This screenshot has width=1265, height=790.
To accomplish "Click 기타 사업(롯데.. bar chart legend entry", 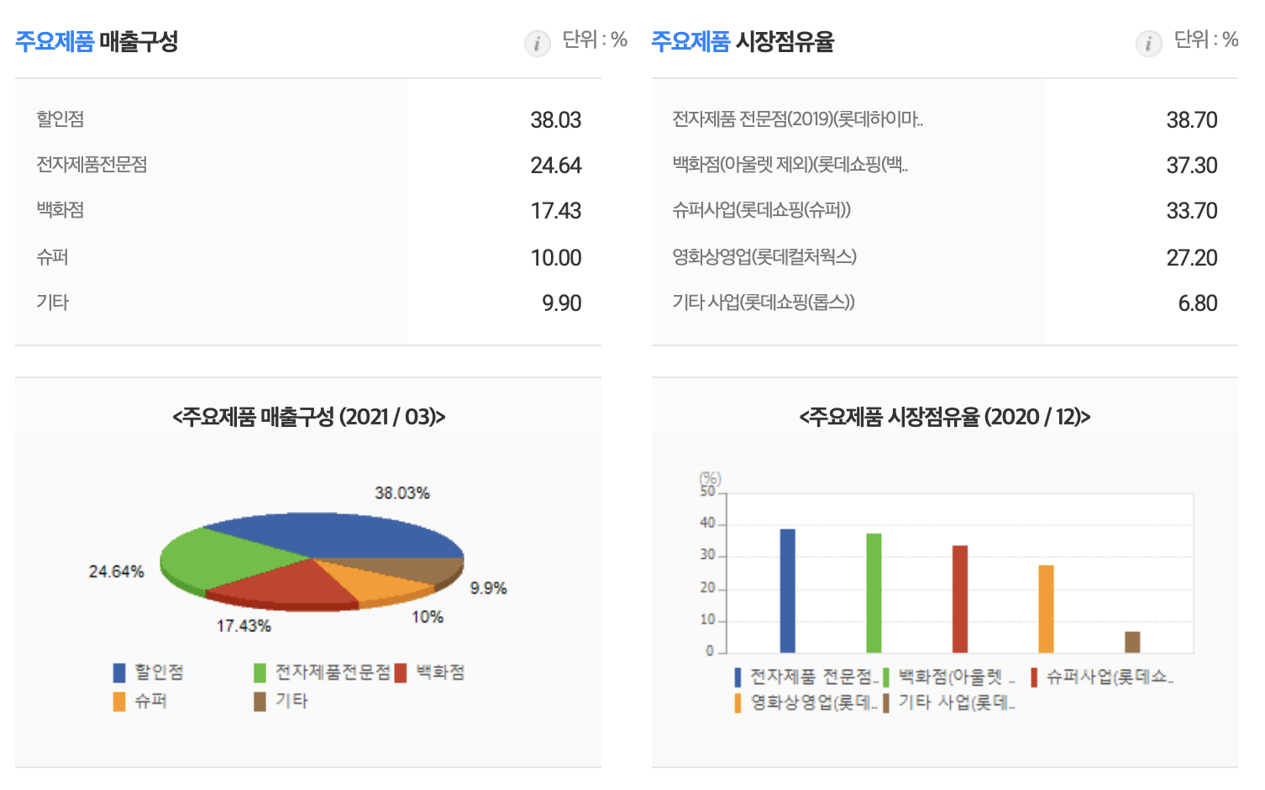I will pos(949,703).
